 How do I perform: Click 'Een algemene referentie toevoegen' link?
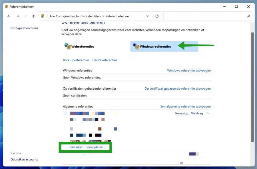click(x=186, y=106)
